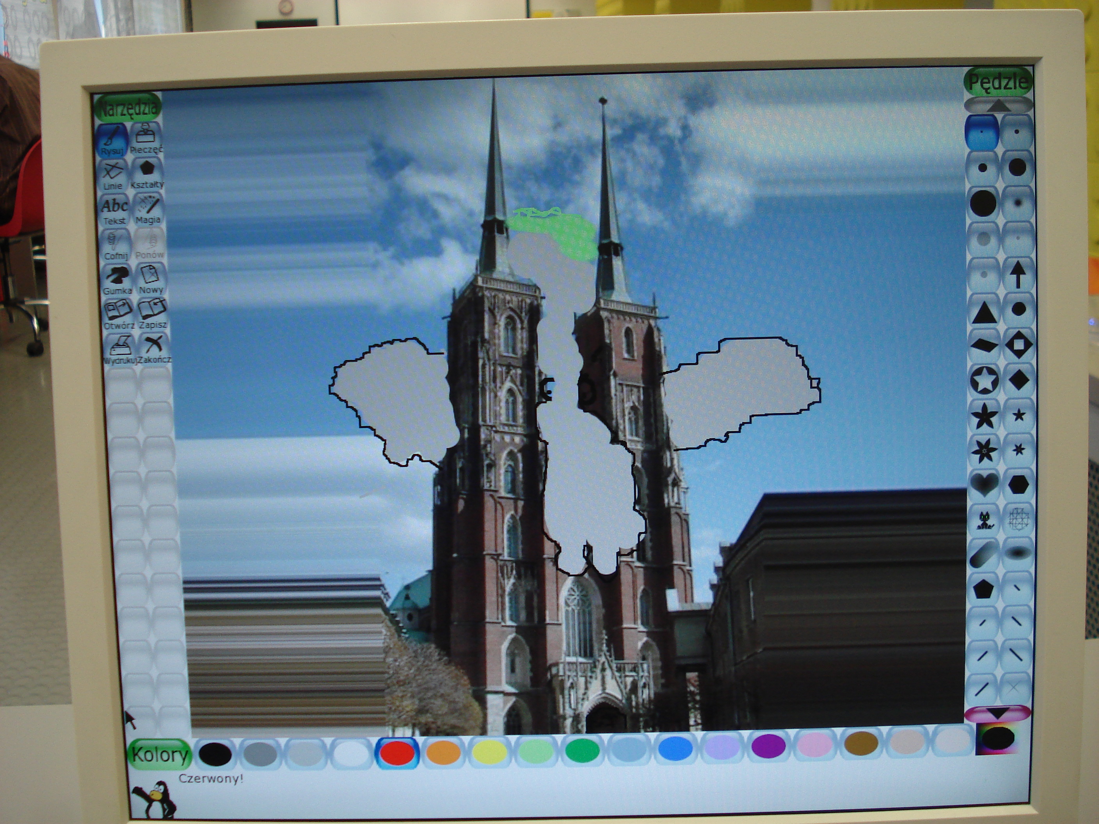1099x824 pixels.
Task: Print the picture using Wydrukuj
Action: (120, 349)
